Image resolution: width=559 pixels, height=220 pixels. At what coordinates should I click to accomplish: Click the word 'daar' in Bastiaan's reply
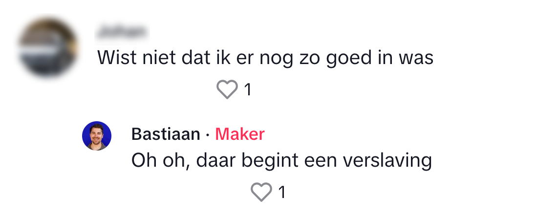click(x=214, y=161)
